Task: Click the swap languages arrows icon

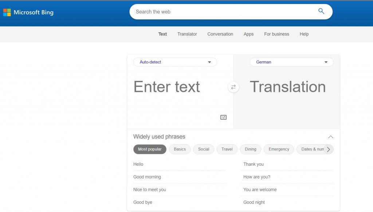Action: click(x=233, y=87)
